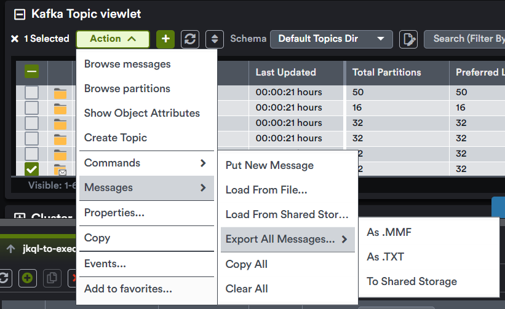Check the row with 16 total partitions
This screenshot has width=505, height=309.
pos(31,108)
